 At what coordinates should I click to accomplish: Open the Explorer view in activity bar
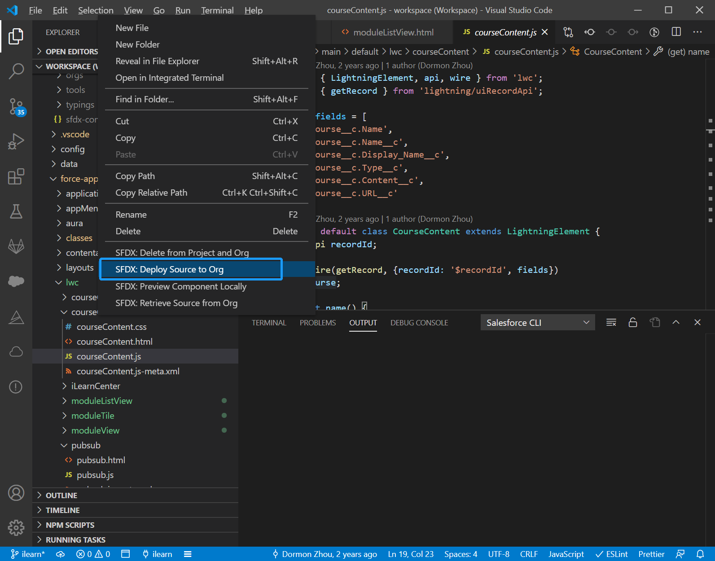[x=16, y=36]
